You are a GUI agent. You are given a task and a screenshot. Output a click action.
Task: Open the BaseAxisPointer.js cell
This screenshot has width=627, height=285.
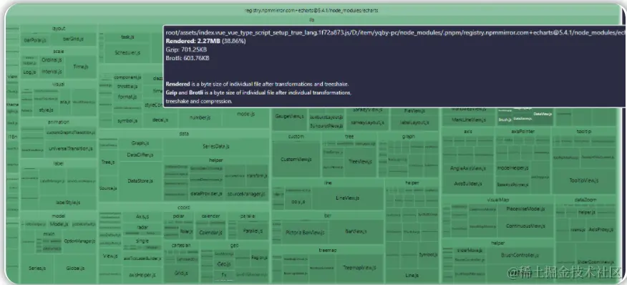pos(513,185)
